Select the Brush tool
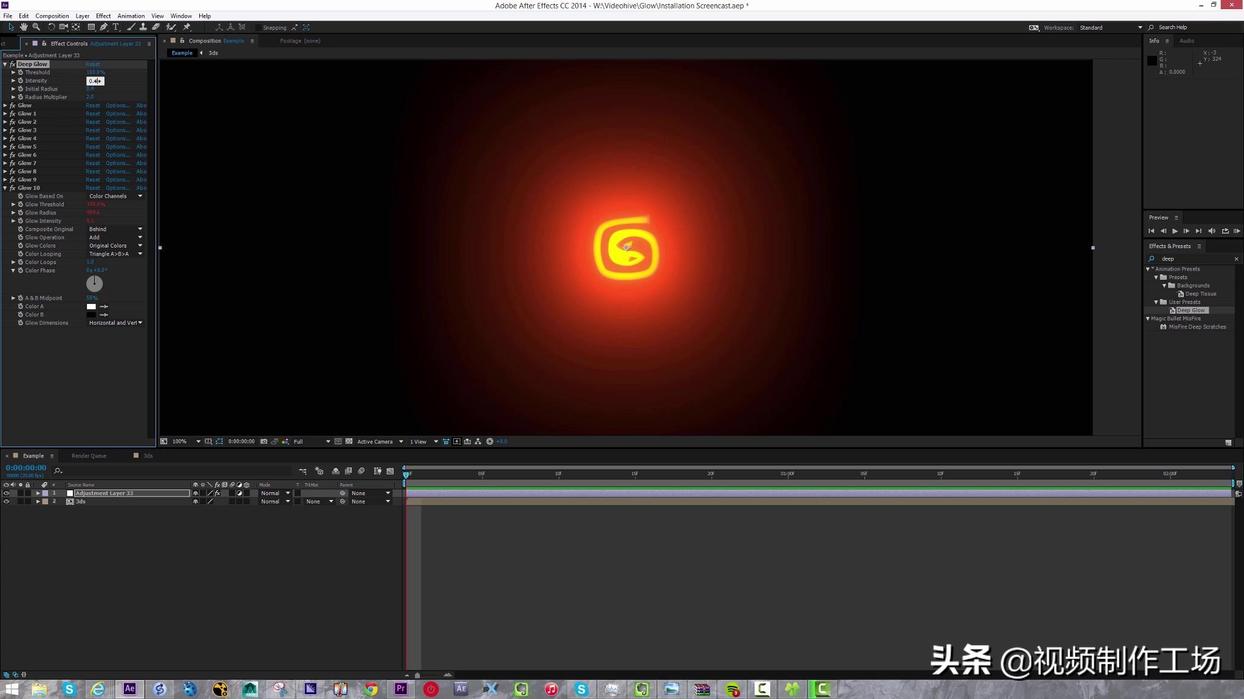Image resolution: width=1244 pixels, height=699 pixels. [131, 27]
